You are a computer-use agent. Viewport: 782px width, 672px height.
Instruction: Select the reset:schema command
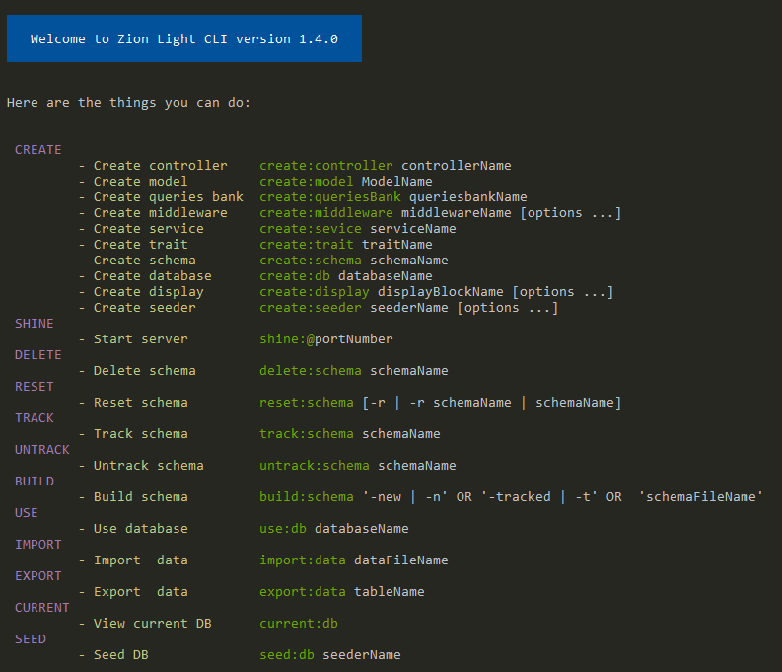point(307,402)
